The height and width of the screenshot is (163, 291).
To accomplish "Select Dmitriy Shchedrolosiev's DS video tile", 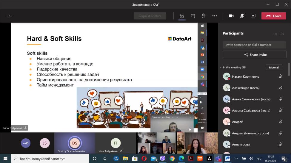I will click(x=75, y=143).
